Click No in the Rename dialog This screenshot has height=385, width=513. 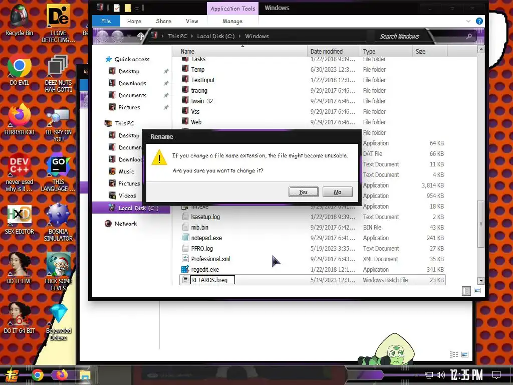pos(337,192)
